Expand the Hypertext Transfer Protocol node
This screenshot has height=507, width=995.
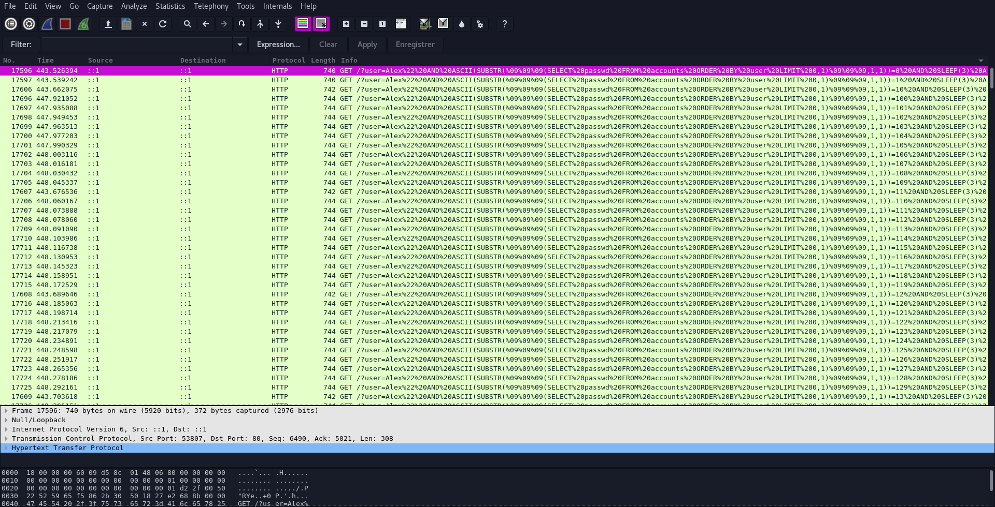click(x=6, y=448)
